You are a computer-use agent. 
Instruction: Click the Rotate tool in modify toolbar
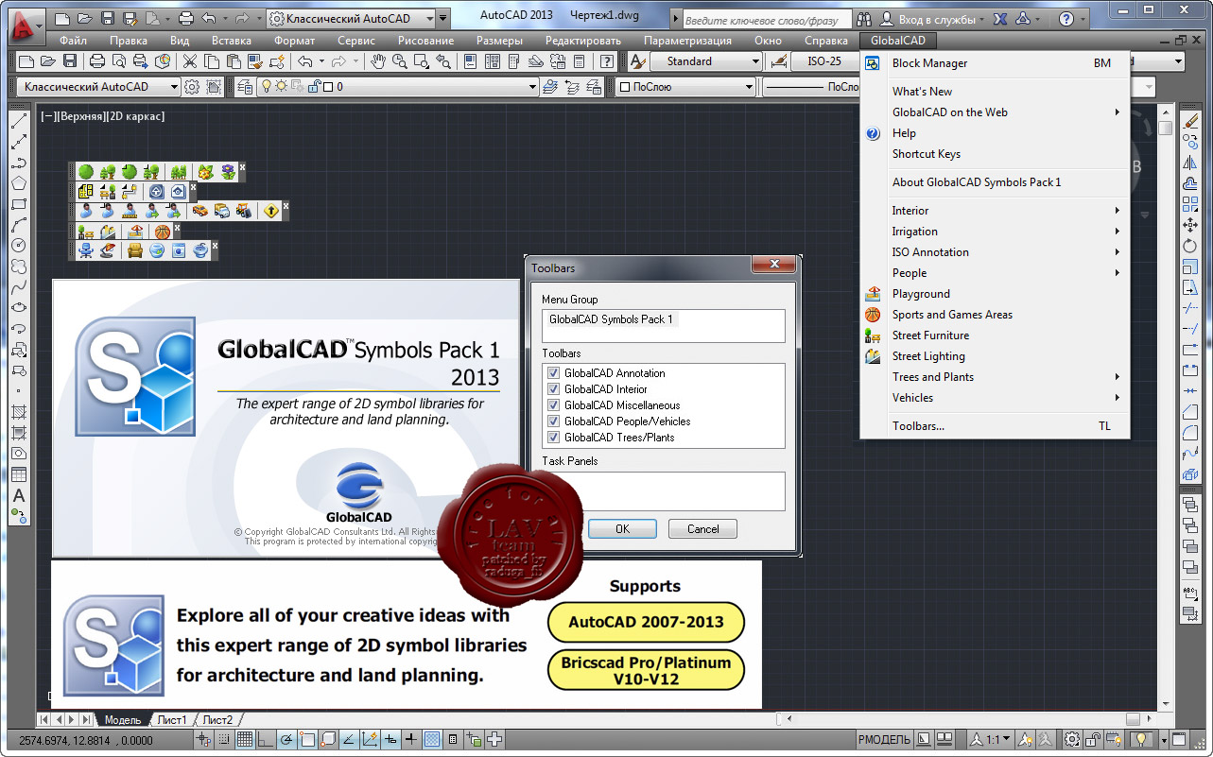[1190, 246]
